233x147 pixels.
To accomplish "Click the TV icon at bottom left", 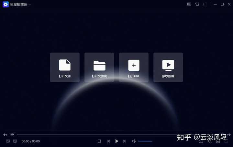I will (8, 141).
